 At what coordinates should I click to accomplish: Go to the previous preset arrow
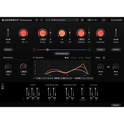47,20
